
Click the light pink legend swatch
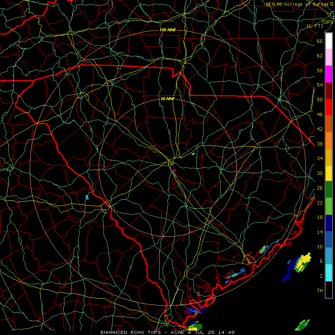[329, 57]
